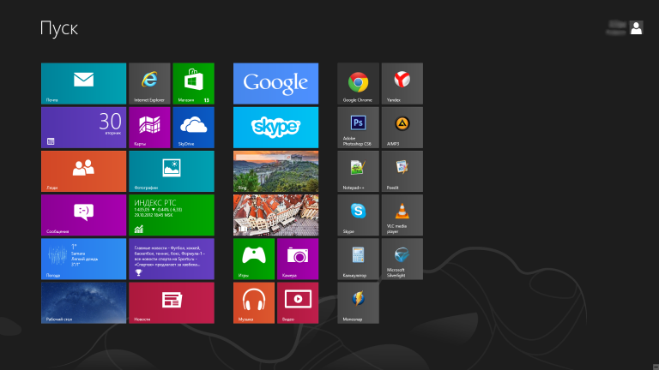This screenshot has height=370, width=659.
Task: Open the Погода weather tile
Action: click(x=83, y=259)
